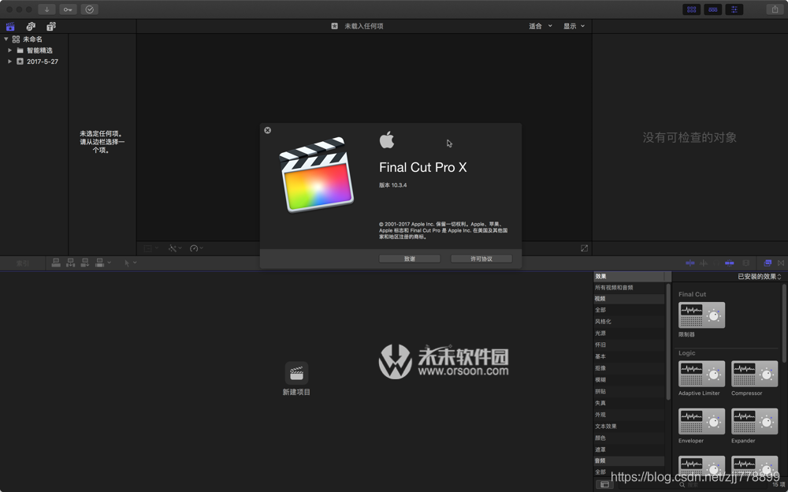This screenshot has width=788, height=492.
Task: Select the Expander effect thumbnail
Action: pyautogui.click(x=754, y=421)
